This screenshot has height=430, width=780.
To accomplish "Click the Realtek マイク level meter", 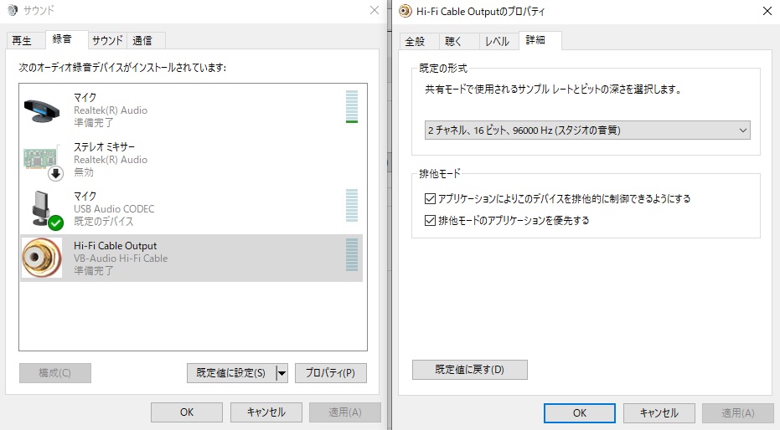I will click(352, 107).
